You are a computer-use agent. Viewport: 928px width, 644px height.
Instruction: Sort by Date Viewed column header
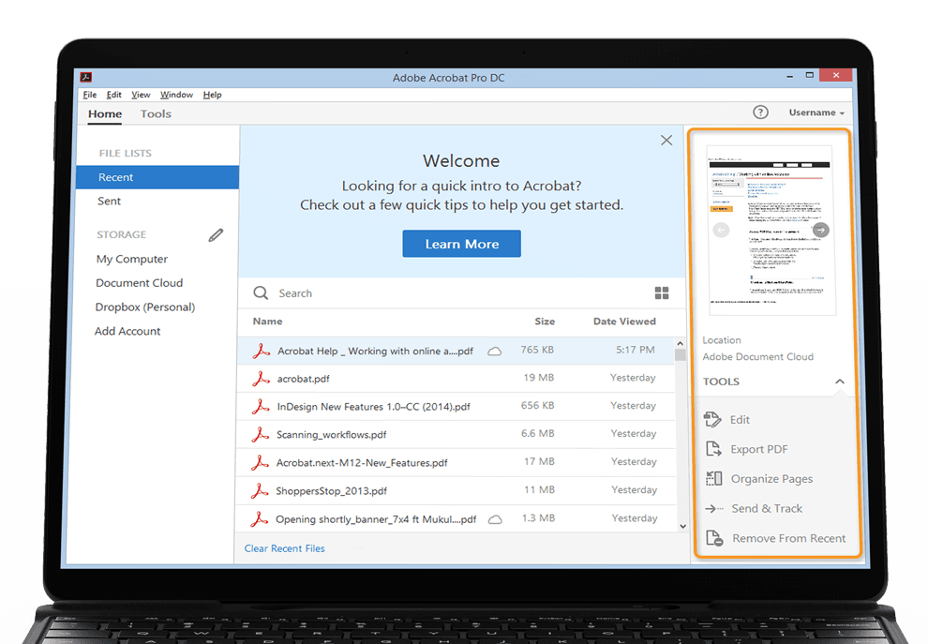[x=624, y=322]
